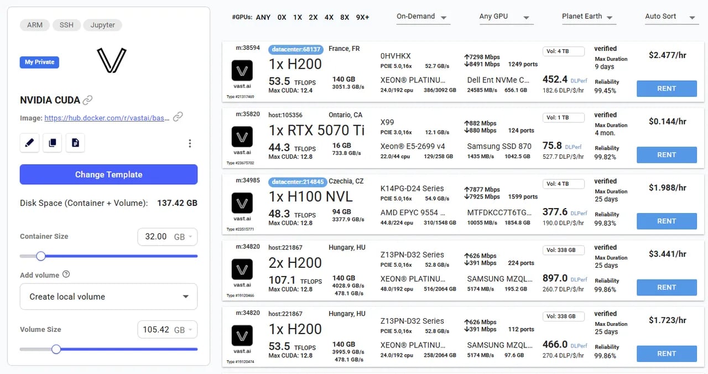Copy the docker image link icon
This screenshot has height=374, width=708.
tap(178, 117)
